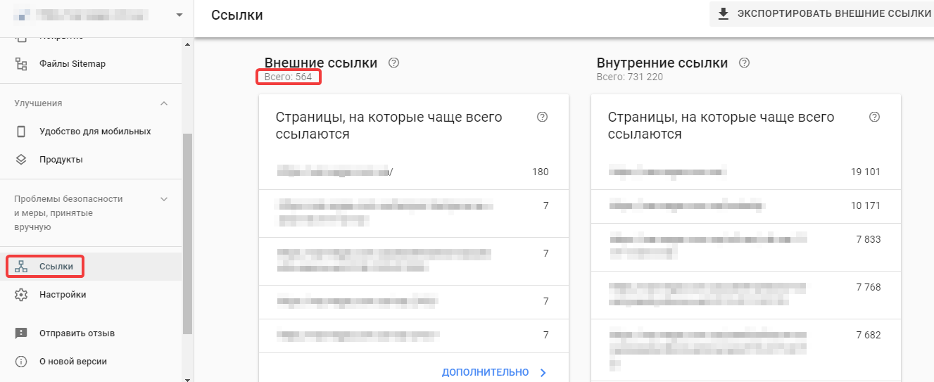Click the Ссылки network icon
The width and height of the screenshot is (934, 382).
[x=21, y=267]
